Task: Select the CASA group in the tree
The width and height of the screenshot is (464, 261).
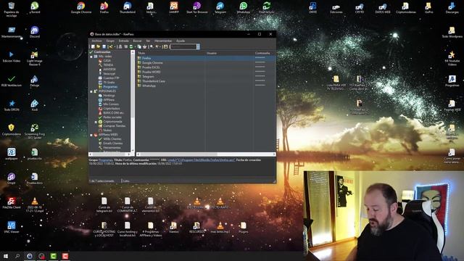Action: [x=107, y=61]
